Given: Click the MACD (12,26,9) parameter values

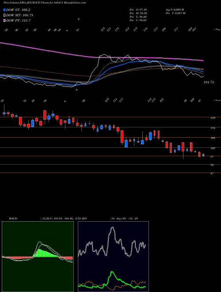Looking at the screenshot, I should (x=61, y=219).
